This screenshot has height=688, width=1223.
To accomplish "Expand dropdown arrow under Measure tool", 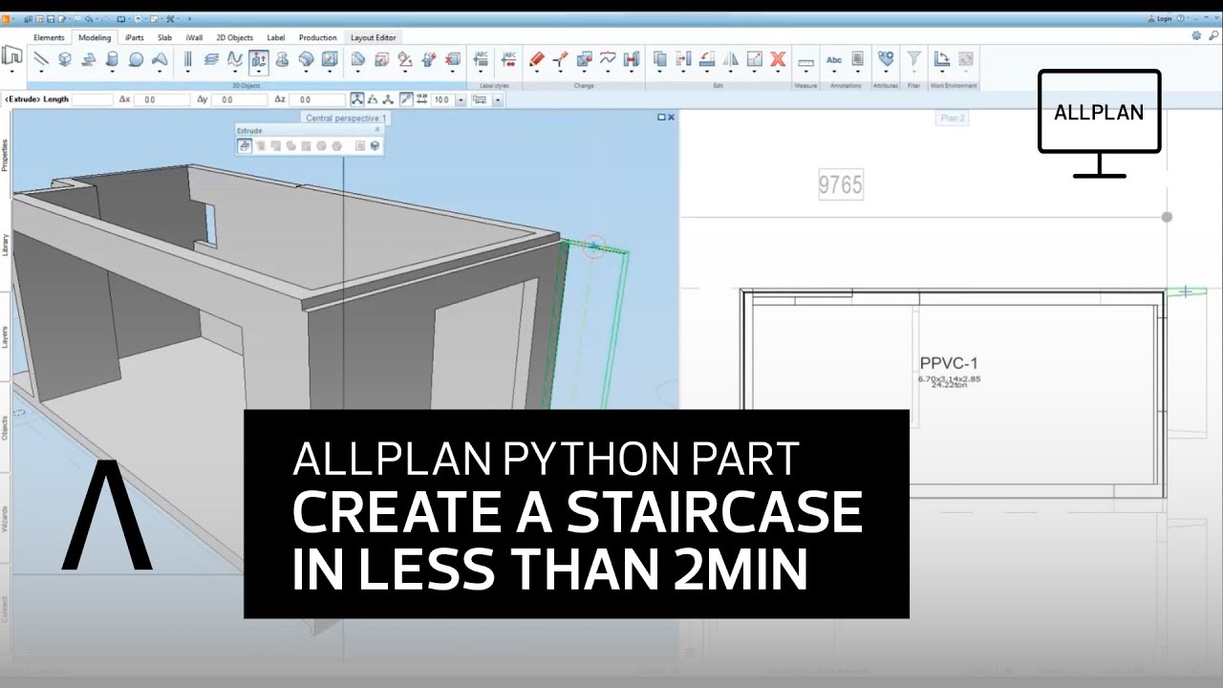I will [x=805, y=72].
